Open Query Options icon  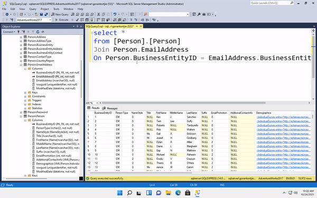pyautogui.click(x=87, y=20)
